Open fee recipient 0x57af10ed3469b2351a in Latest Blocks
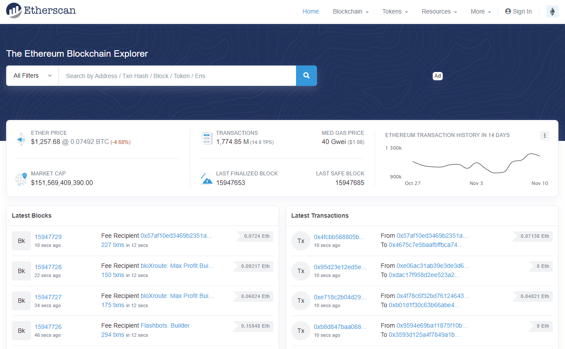The image size is (565, 349). [x=176, y=236]
